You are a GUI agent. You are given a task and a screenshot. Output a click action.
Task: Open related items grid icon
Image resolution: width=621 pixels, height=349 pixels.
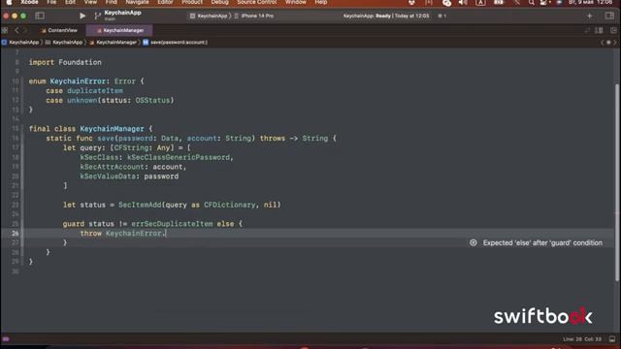point(5,30)
